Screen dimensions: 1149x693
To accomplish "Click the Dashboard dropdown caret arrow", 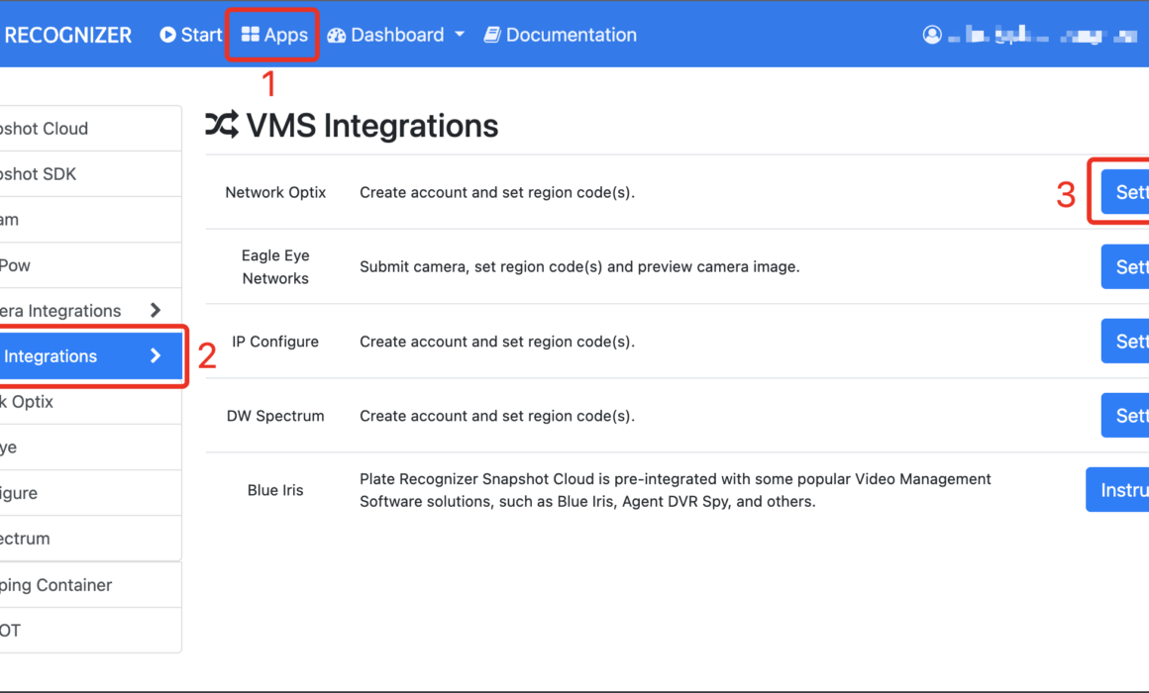I will [460, 35].
